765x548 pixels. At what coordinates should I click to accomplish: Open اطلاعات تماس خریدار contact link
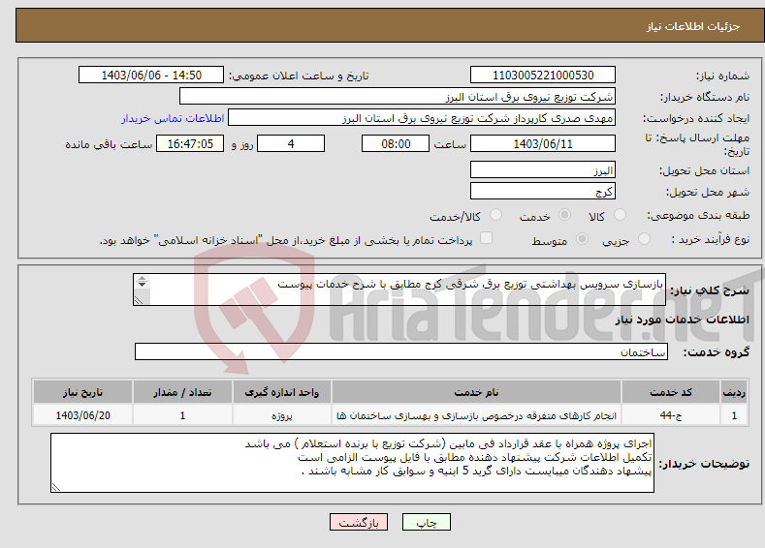pyautogui.click(x=173, y=118)
